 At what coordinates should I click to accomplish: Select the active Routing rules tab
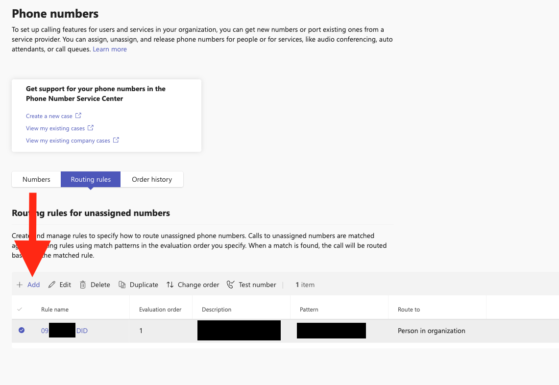point(90,179)
